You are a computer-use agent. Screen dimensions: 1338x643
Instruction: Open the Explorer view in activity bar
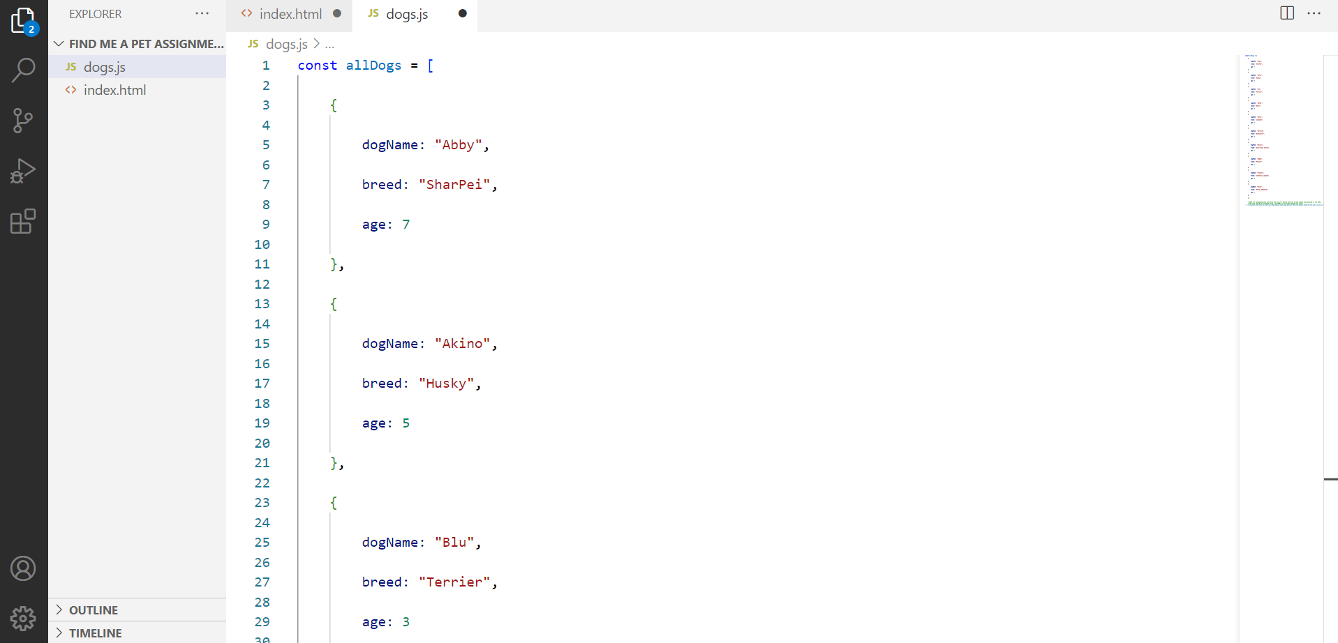[x=24, y=20]
